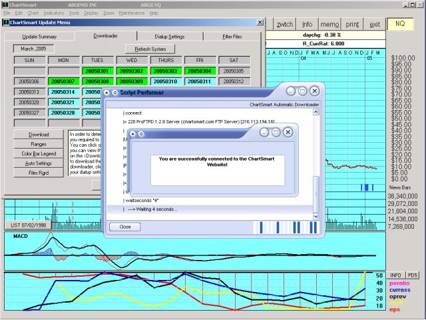426x320 pixels.
Task: Select date 20050312 in calendar
Action: pos(234,81)
